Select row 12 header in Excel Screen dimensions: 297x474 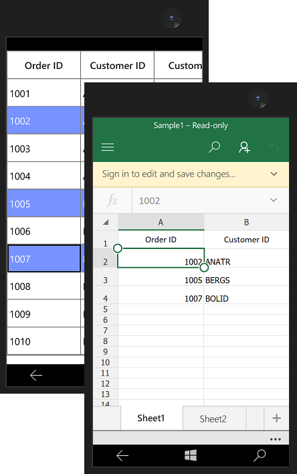point(106,384)
